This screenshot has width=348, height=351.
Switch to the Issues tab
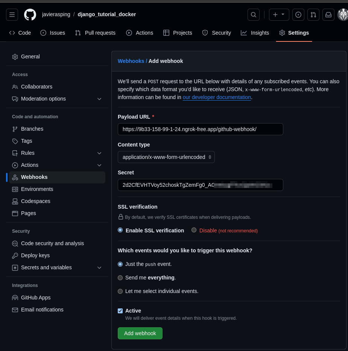(x=53, y=33)
